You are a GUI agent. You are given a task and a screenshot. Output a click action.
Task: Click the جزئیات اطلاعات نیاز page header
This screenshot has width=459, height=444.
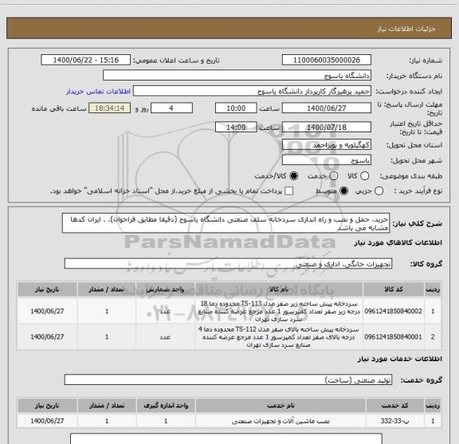(x=406, y=29)
